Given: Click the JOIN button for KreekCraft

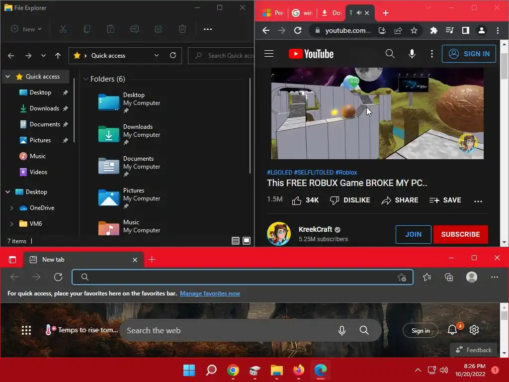Looking at the screenshot, I should 413,235.
